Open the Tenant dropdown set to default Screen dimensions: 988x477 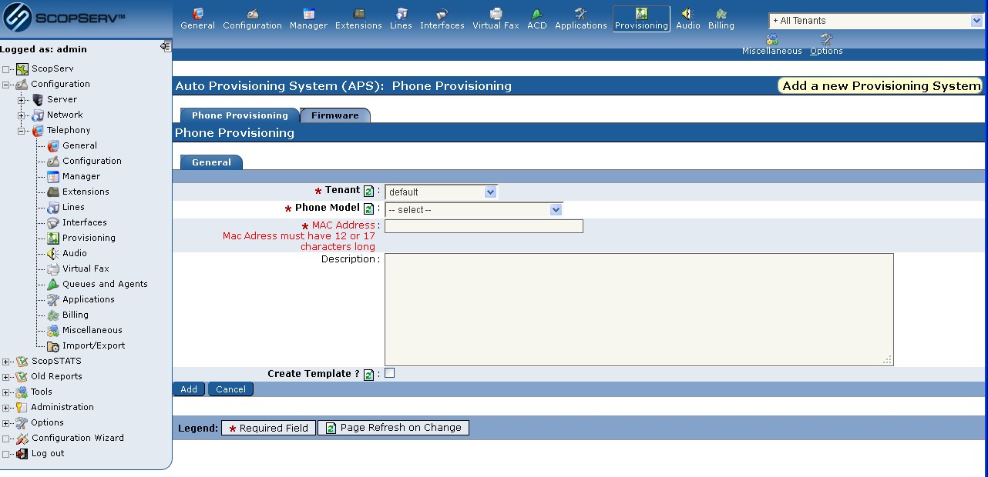[x=441, y=192]
